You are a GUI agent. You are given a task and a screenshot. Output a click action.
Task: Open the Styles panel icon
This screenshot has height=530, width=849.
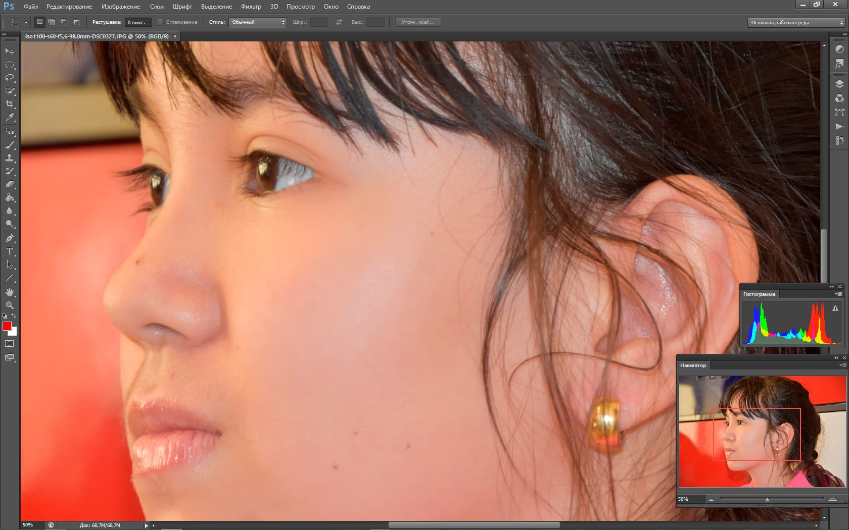pyautogui.click(x=839, y=64)
